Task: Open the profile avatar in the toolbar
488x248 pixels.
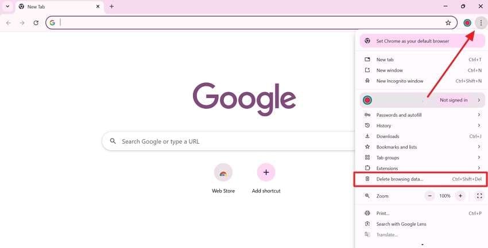Action: pos(467,23)
